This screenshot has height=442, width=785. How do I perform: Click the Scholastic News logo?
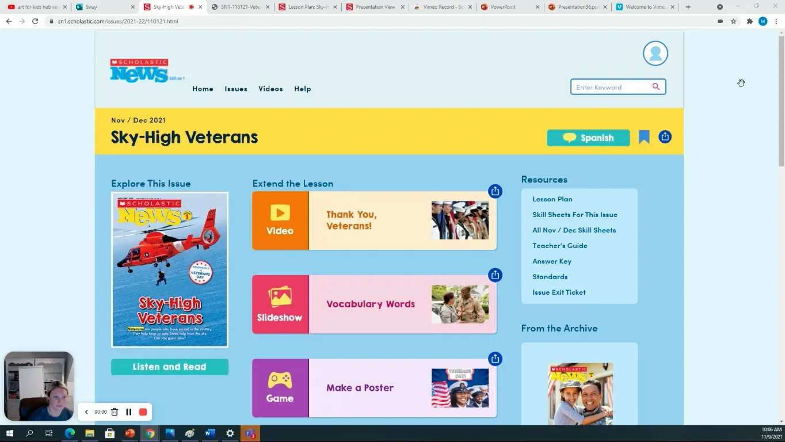click(147, 71)
